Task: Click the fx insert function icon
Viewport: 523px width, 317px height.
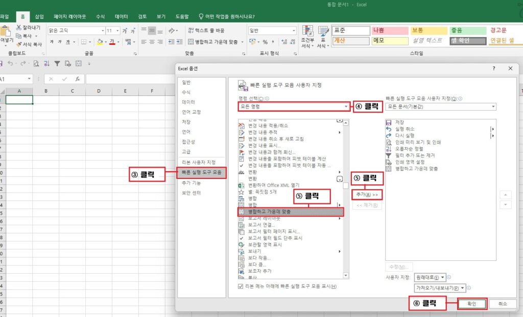Action: click(x=78, y=79)
